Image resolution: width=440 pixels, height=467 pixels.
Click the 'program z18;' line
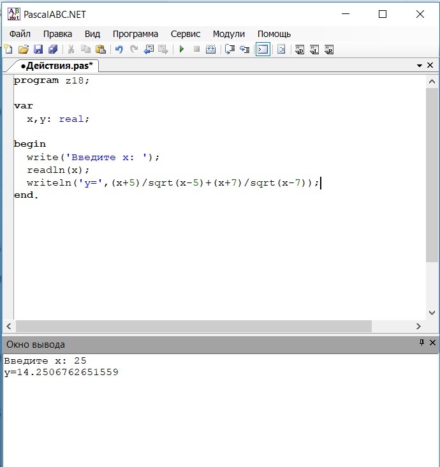(51, 80)
